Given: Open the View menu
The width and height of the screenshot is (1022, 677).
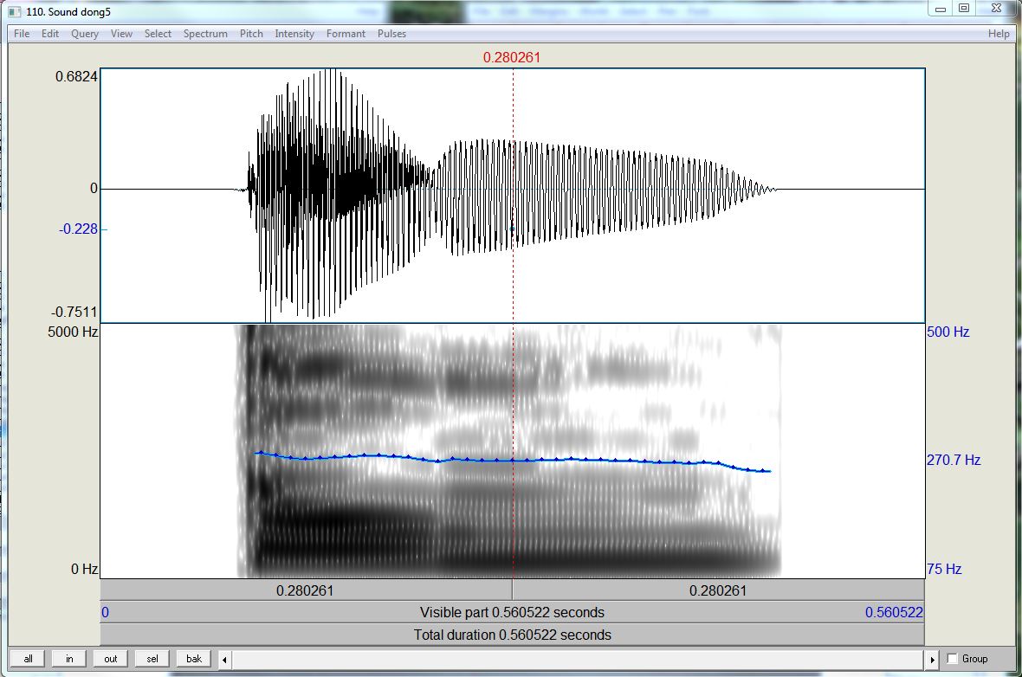Looking at the screenshot, I should [x=121, y=34].
